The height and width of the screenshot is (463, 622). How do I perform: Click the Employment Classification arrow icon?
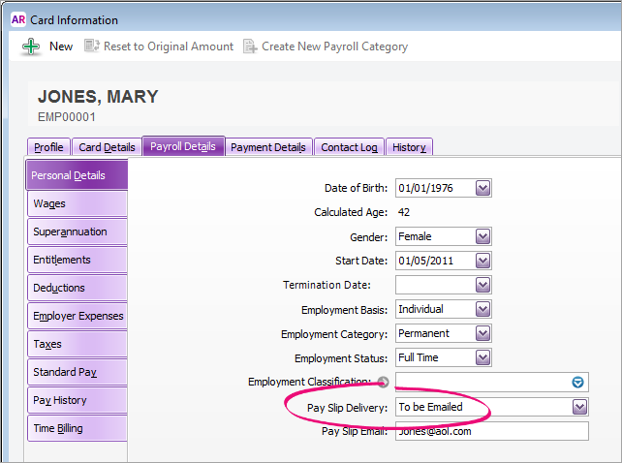click(x=384, y=382)
